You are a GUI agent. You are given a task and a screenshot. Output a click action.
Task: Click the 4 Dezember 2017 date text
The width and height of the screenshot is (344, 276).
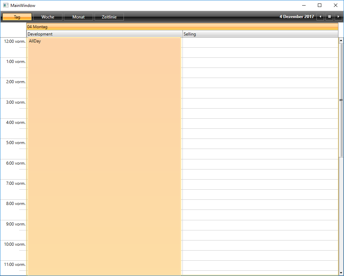click(297, 17)
